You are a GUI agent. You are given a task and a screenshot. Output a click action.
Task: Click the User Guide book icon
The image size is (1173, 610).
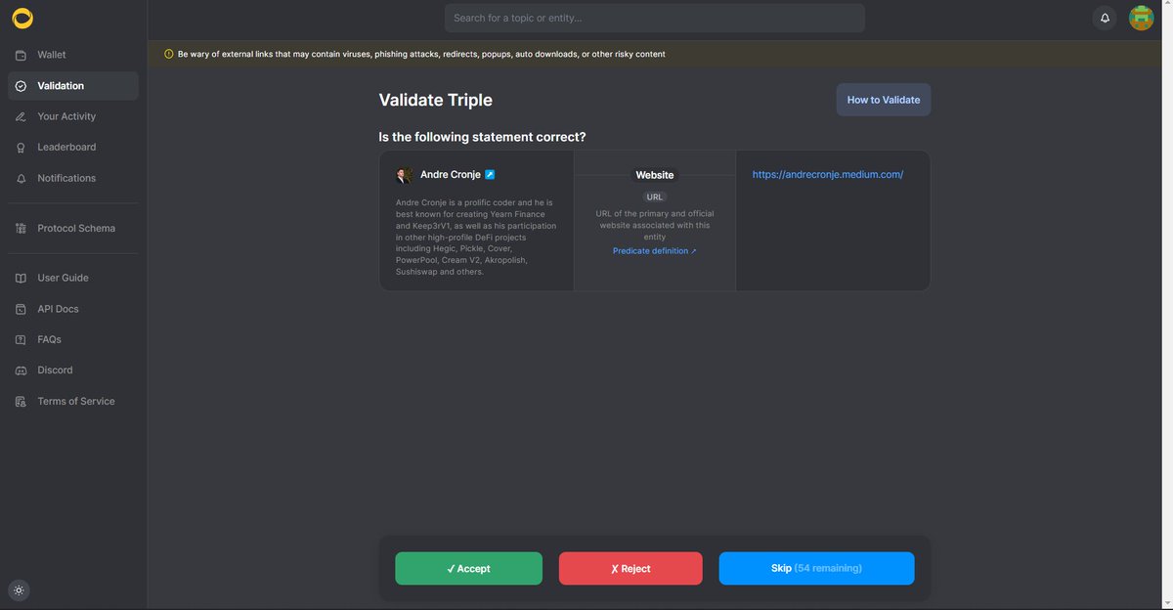point(21,279)
